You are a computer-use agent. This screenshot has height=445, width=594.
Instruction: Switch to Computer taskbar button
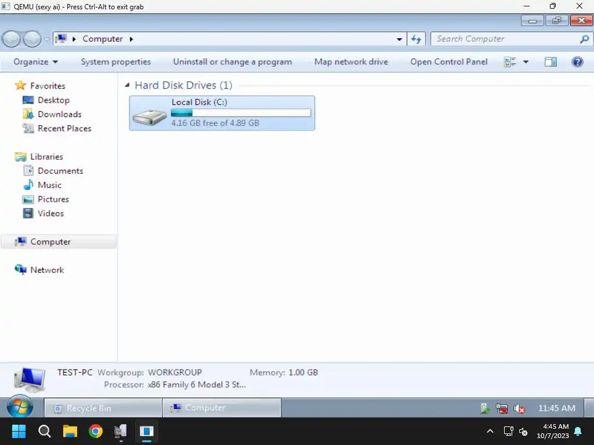[x=222, y=408]
